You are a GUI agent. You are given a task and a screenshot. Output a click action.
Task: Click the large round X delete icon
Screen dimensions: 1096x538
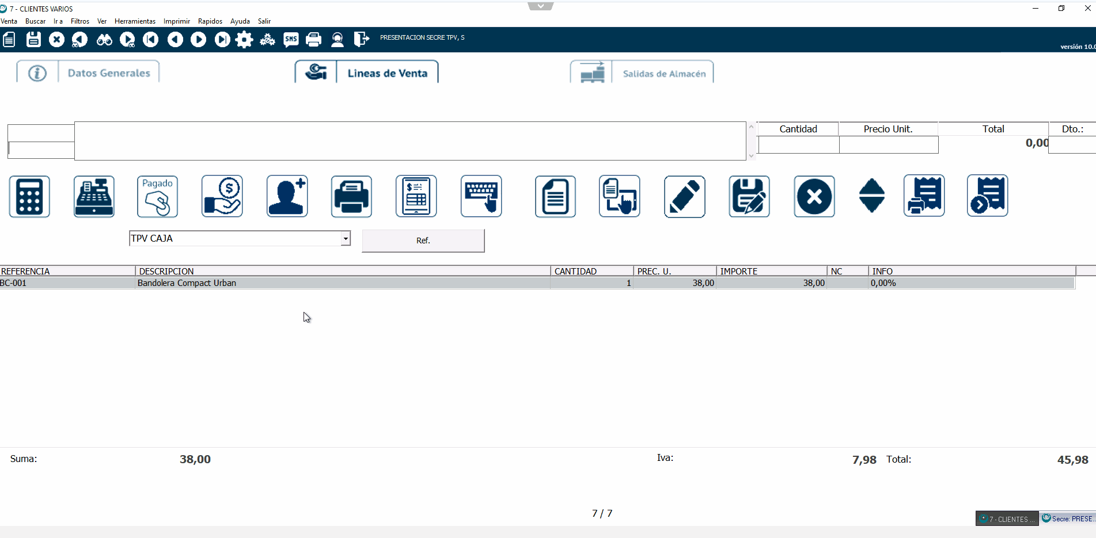tap(814, 197)
